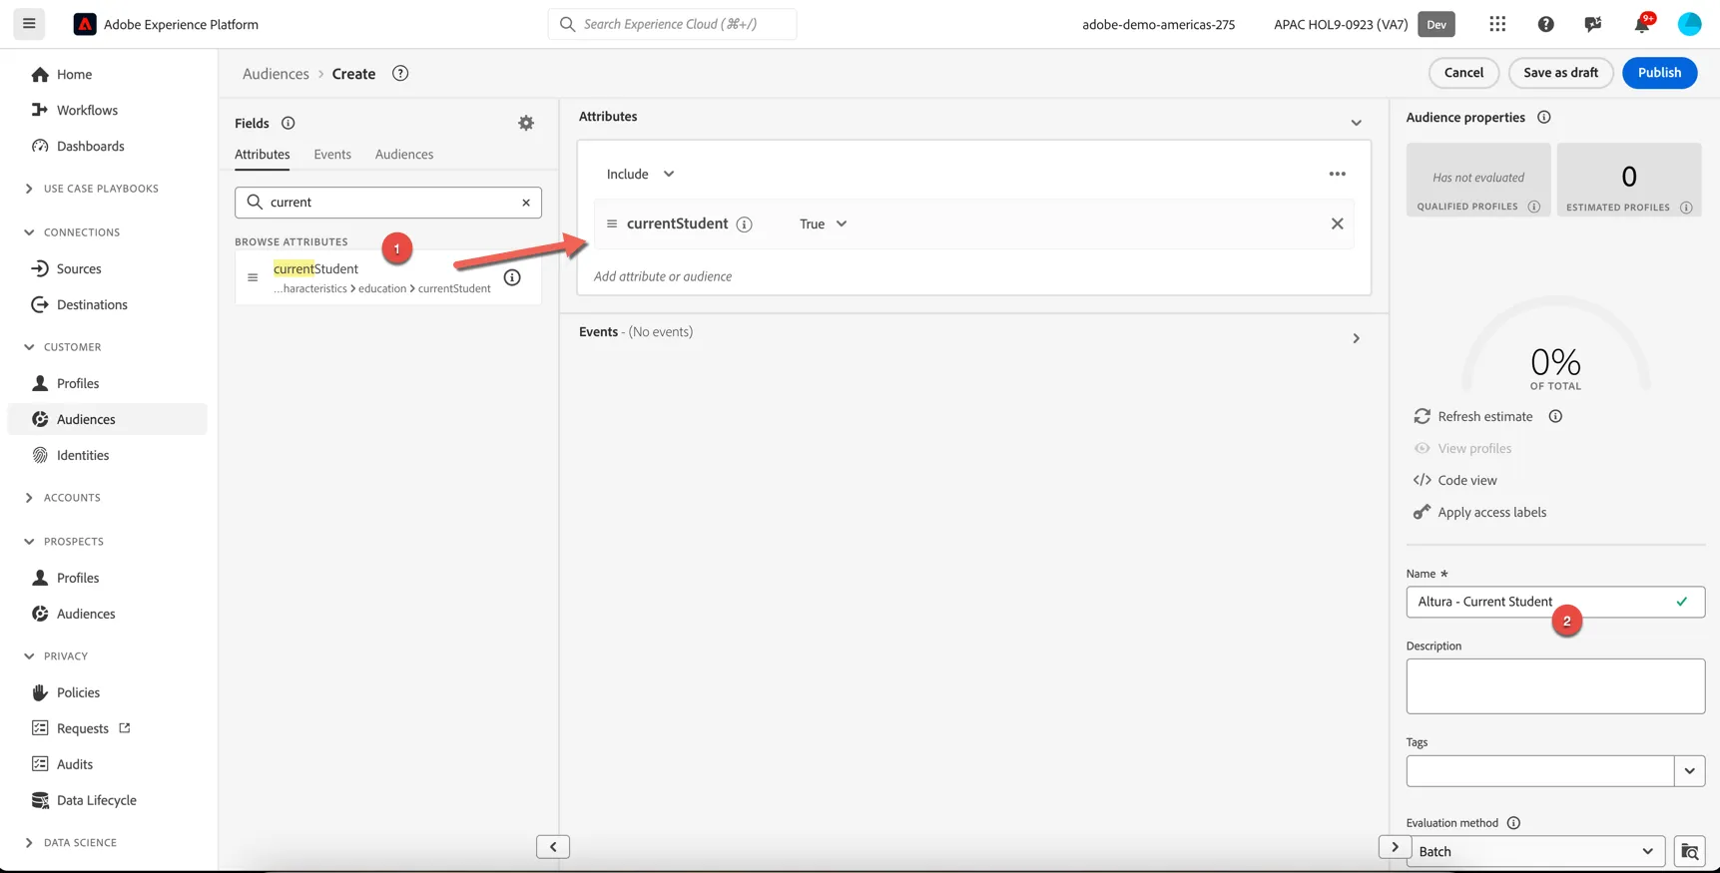
Task: Open the Include dropdown
Action: coord(640,174)
